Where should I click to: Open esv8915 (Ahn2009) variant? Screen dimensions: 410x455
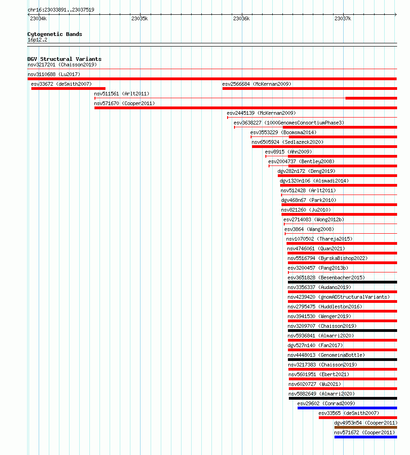coord(288,152)
